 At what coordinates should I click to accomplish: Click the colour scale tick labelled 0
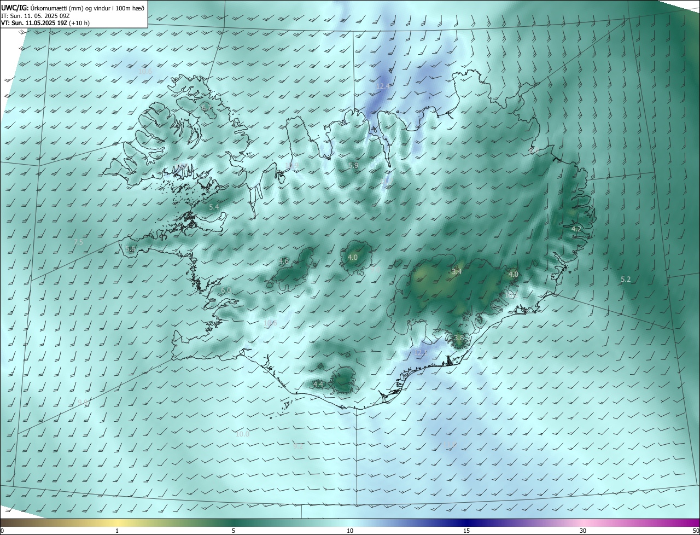(2, 531)
